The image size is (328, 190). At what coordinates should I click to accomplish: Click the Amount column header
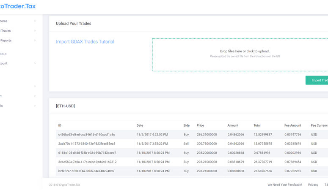point(233,125)
